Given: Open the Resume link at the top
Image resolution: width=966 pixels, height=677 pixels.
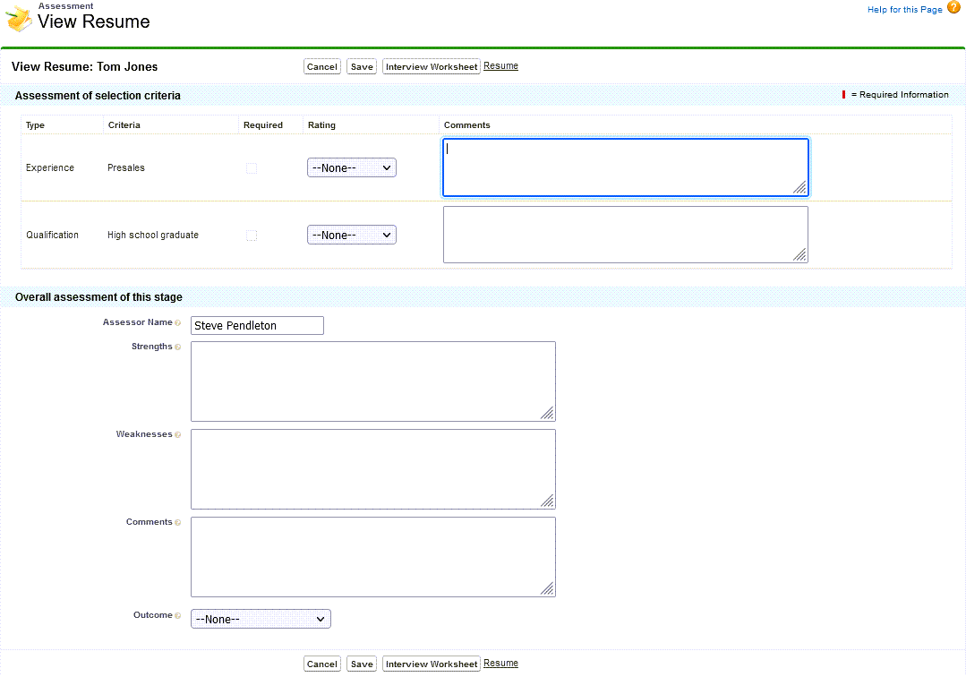Looking at the screenshot, I should point(500,66).
